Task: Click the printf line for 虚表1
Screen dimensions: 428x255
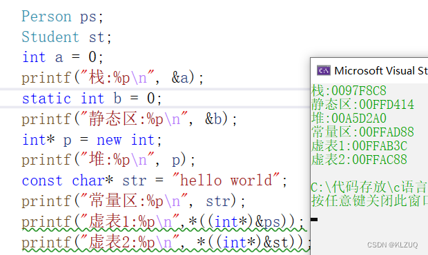Action: [x=163, y=221]
